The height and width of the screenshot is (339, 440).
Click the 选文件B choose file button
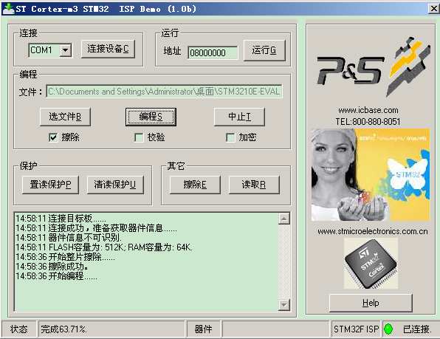point(65,117)
